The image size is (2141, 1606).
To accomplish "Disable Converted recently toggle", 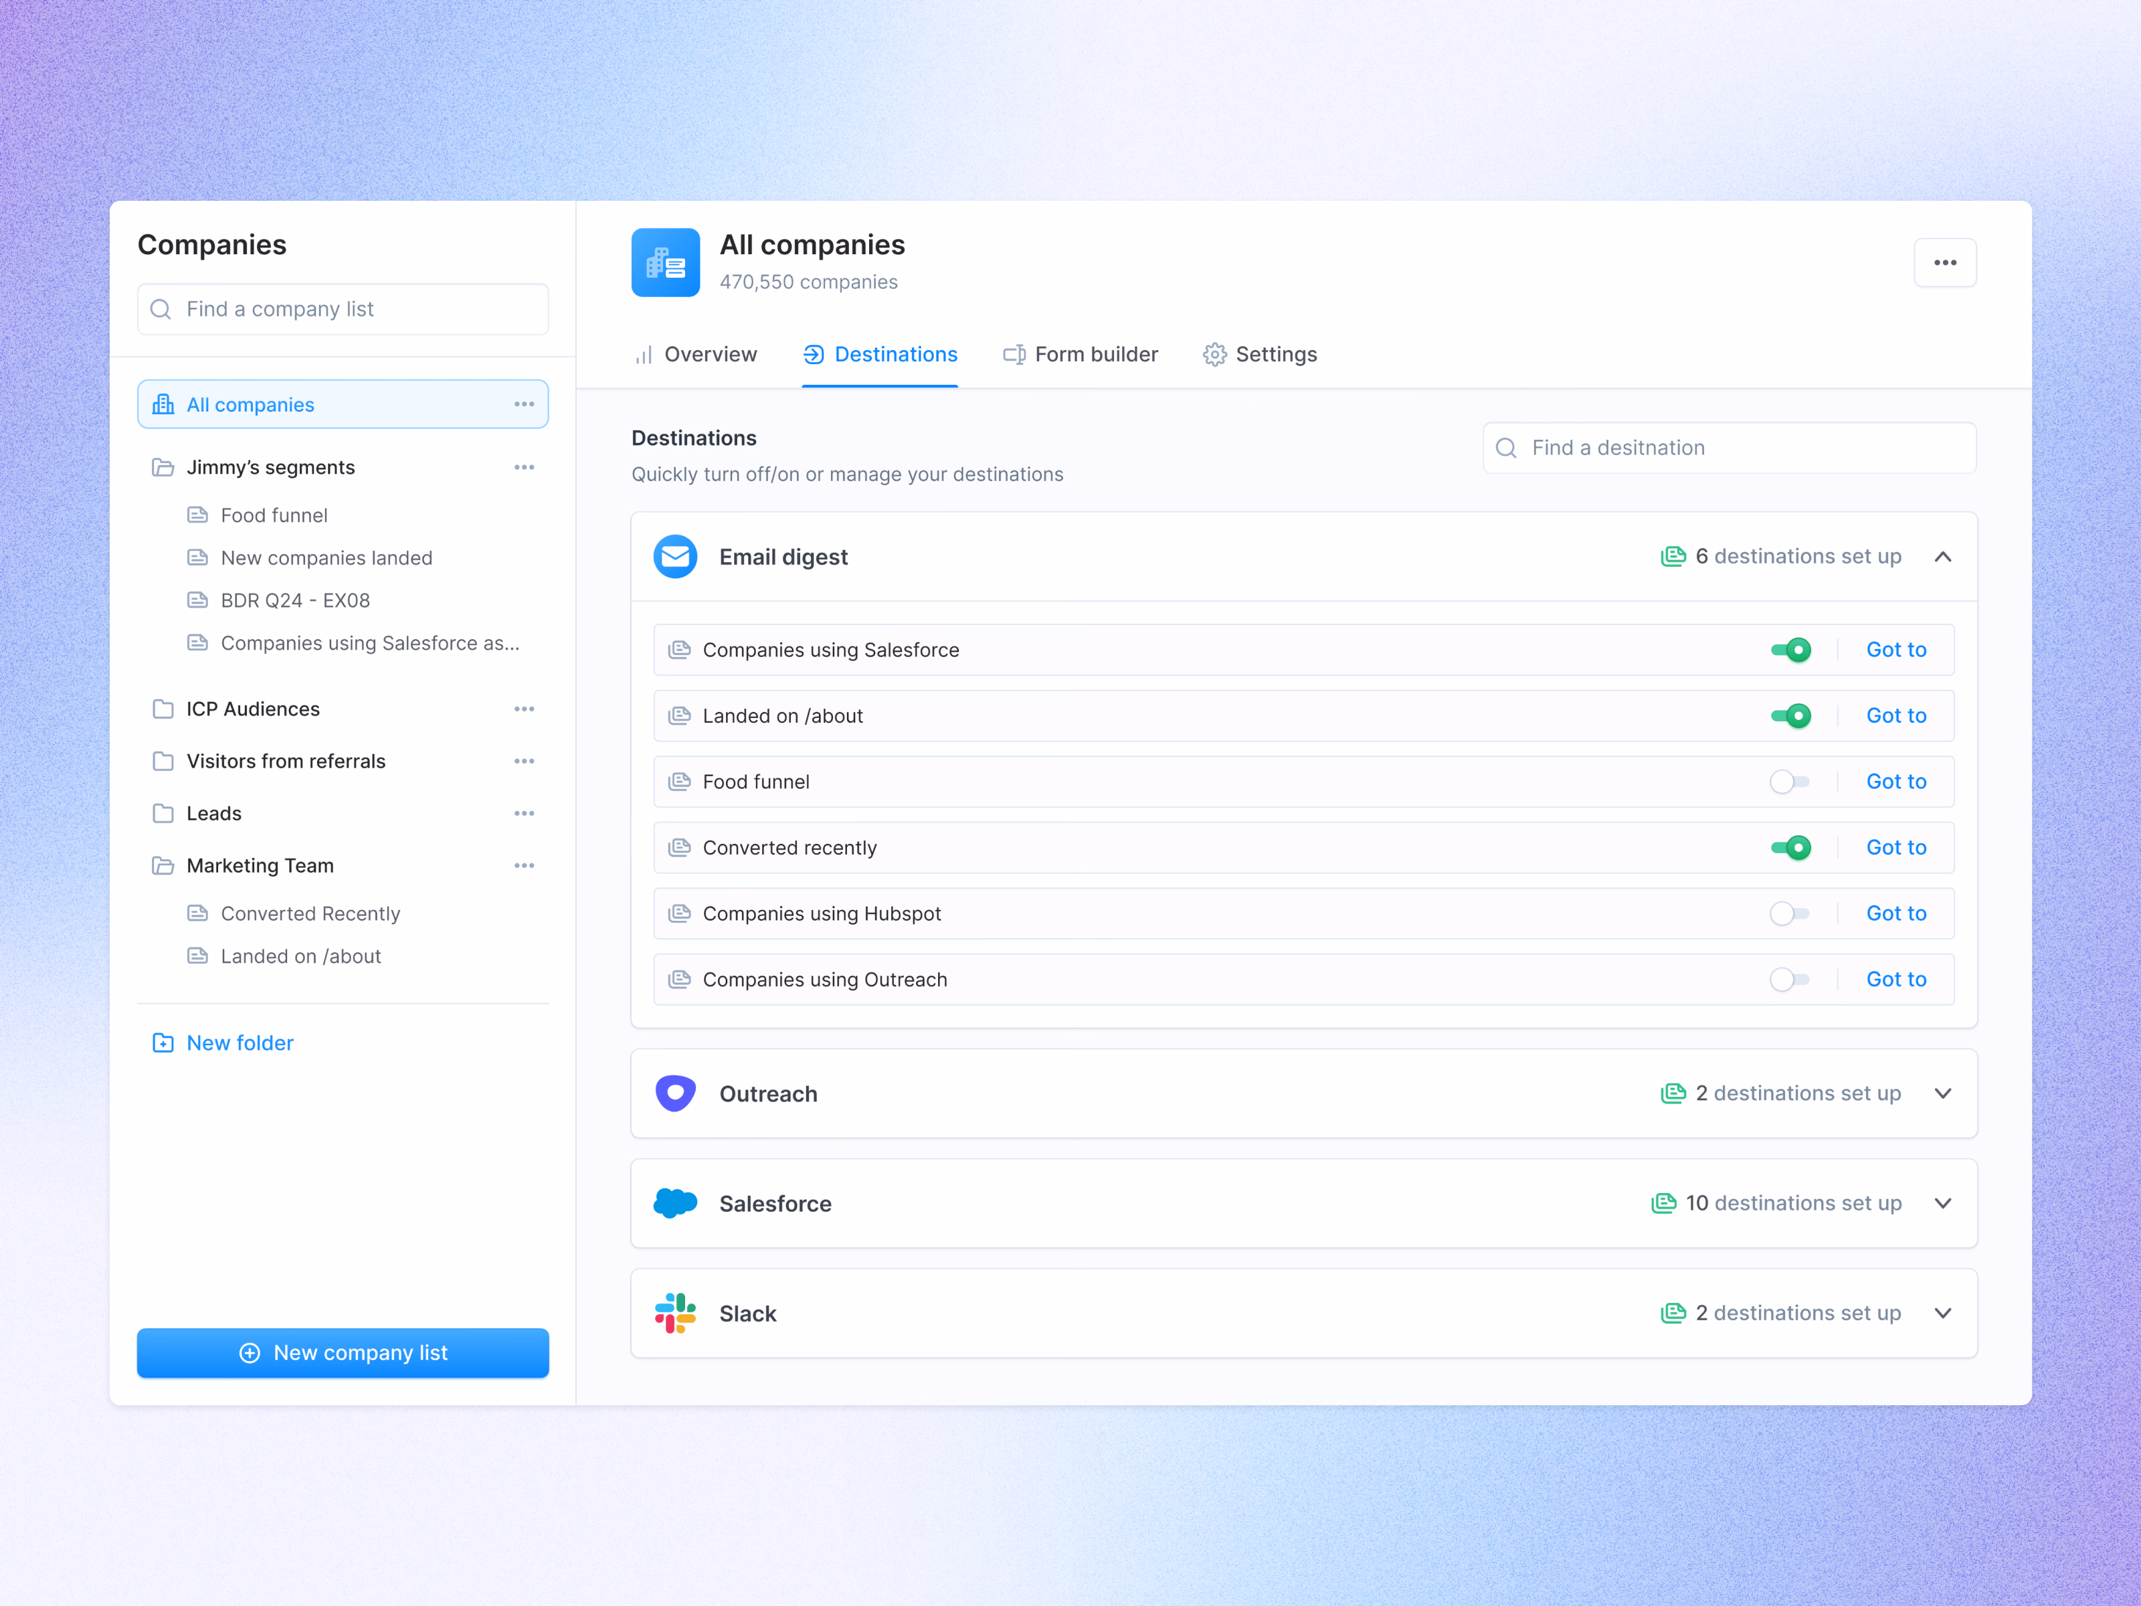I will (x=1790, y=847).
